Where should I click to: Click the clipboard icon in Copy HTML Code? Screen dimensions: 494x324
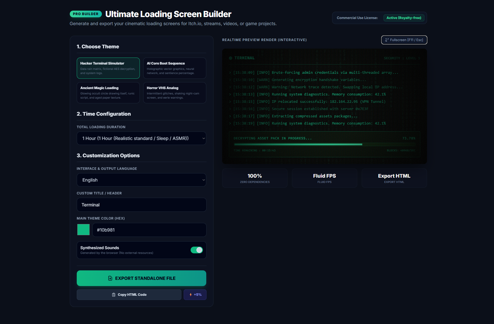coord(114,295)
